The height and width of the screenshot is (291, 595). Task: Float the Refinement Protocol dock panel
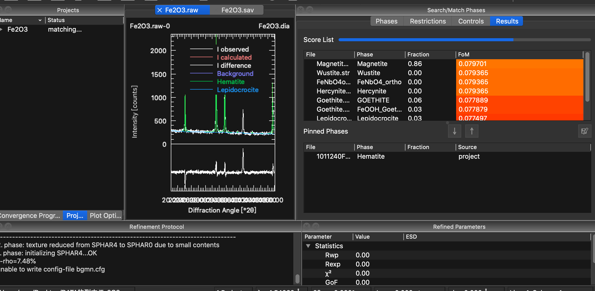coord(8,226)
